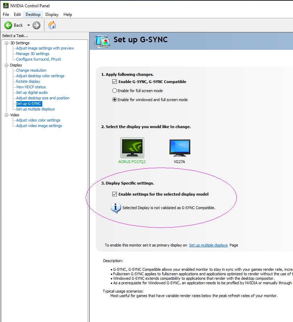The image size is (293, 322).
Task: Open Adjust video color settings
Action: click(38, 120)
